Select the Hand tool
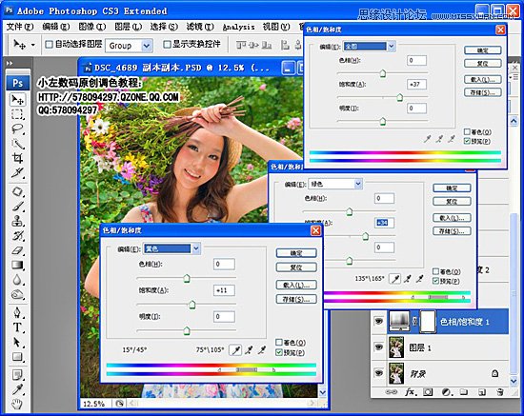 [17, 405]
